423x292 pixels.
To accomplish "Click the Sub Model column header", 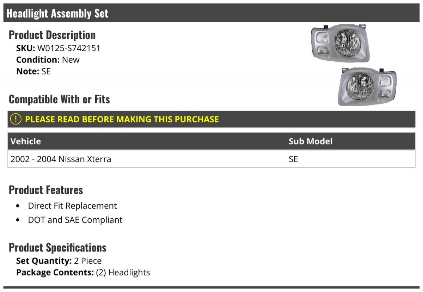I will (311, 141).
